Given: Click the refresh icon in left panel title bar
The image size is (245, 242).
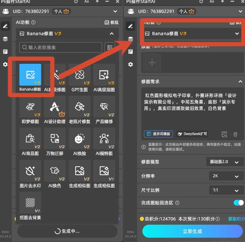Looking at the screenshot, I should click(x=76, y=2).
